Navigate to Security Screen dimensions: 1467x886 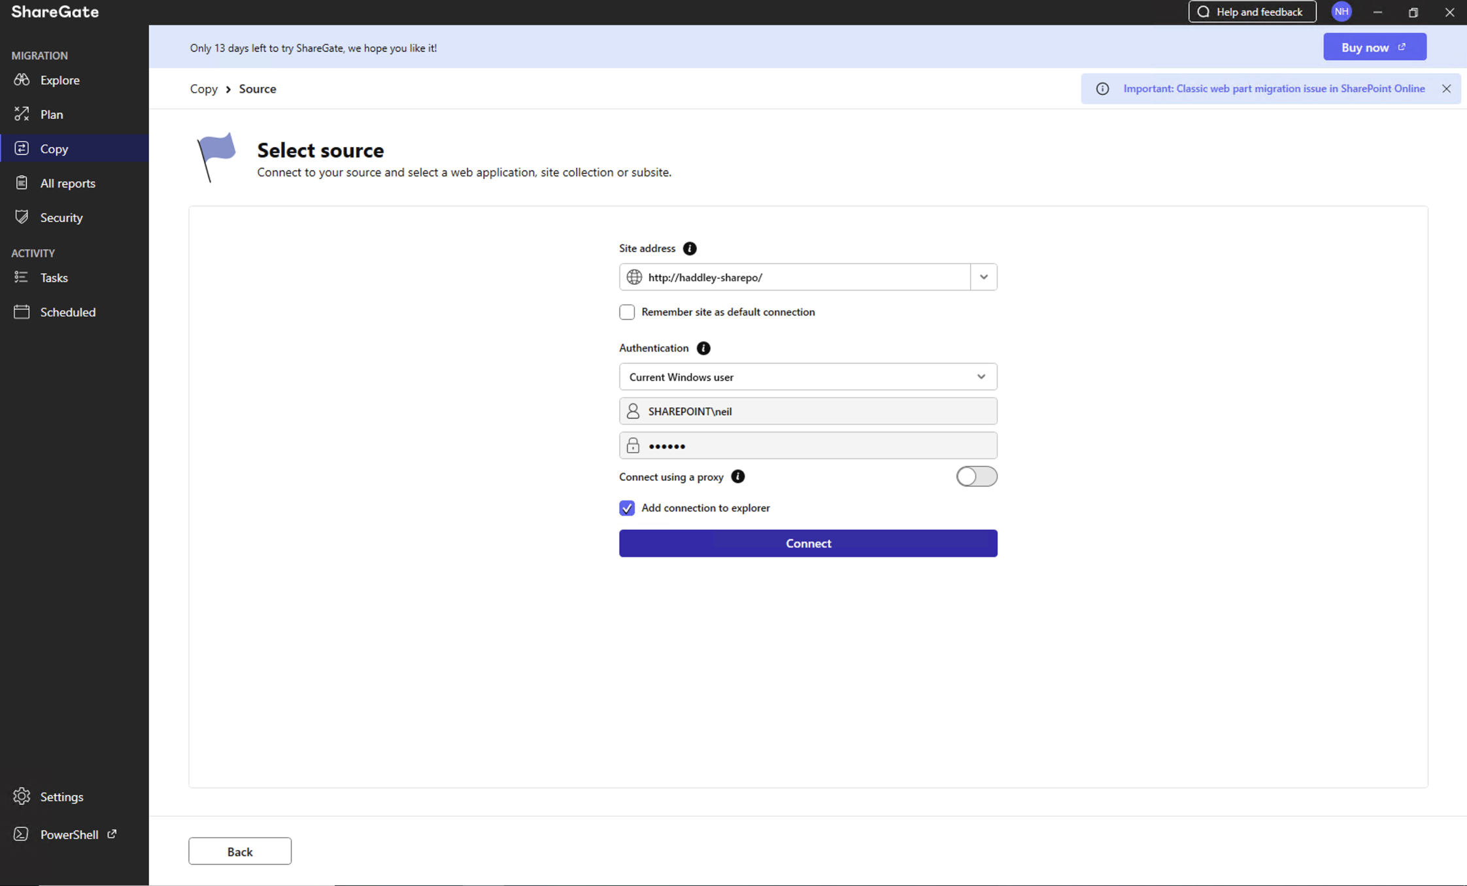(75, 218)
